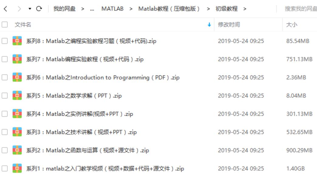Click the 532.65MB size value
Image resolution: width=317 pixels, height=174 pixels.
[299, 132]
